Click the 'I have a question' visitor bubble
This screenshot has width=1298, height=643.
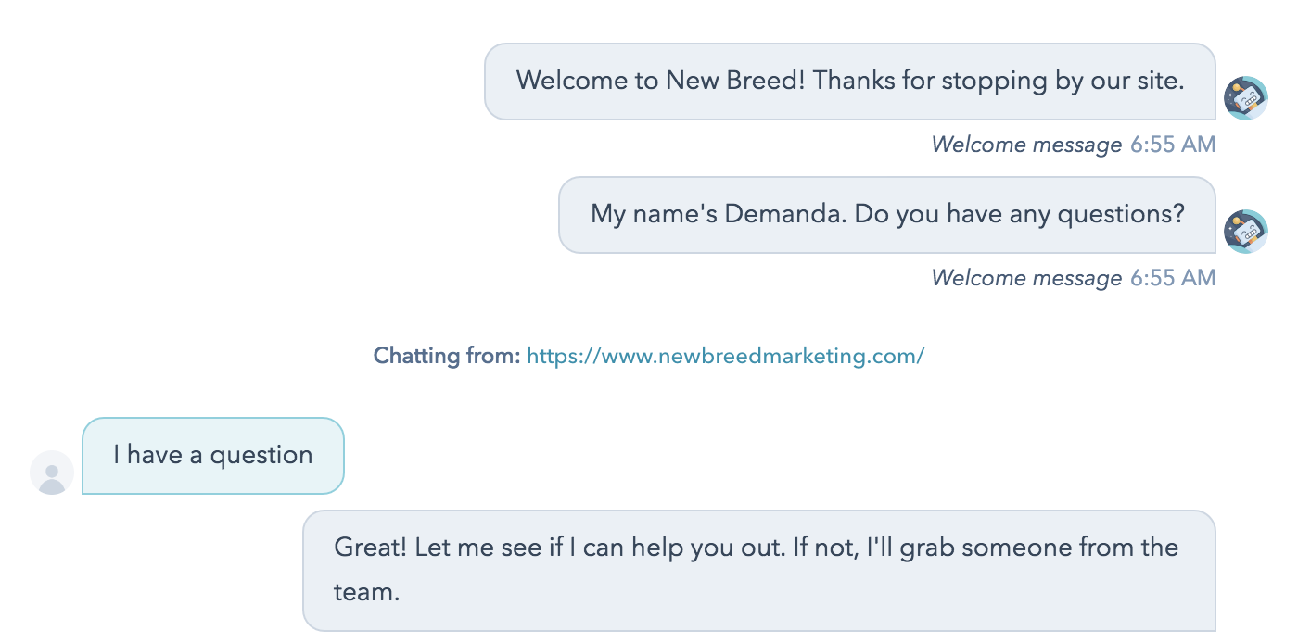(213, 456)
